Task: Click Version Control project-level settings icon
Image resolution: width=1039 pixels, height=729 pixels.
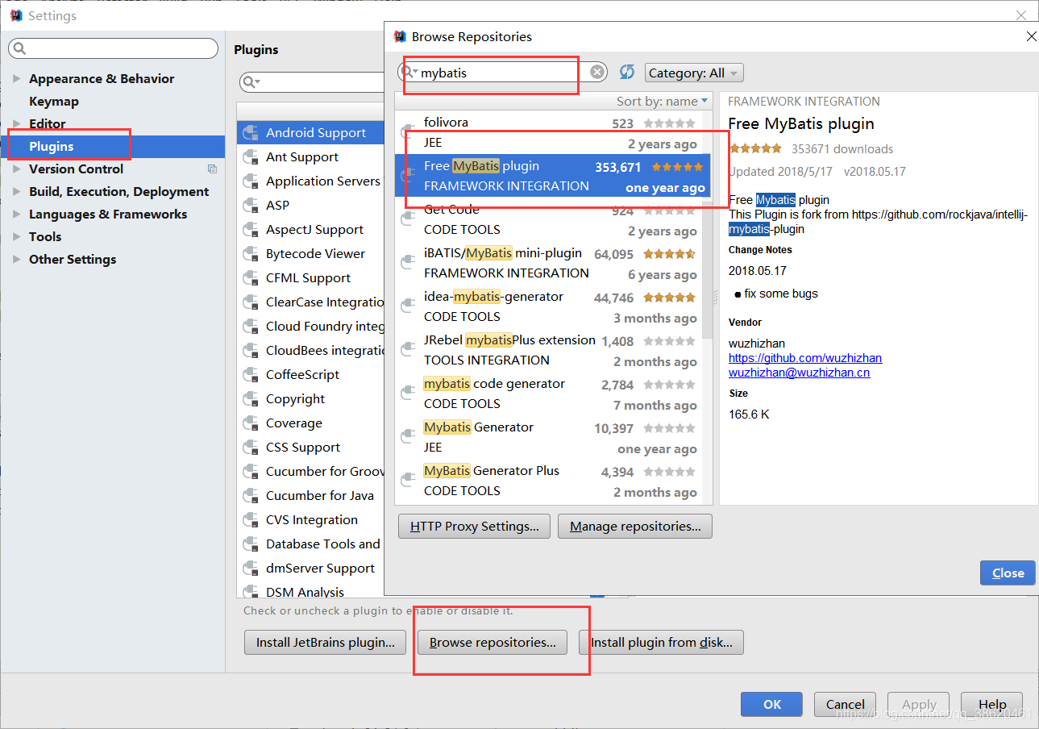Action: (x=212, y=169)
